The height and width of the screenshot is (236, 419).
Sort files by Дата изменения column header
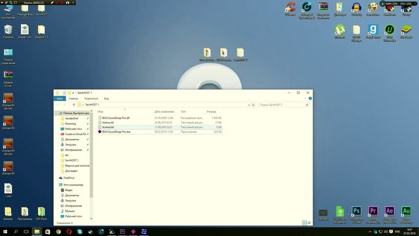(164, 111)
